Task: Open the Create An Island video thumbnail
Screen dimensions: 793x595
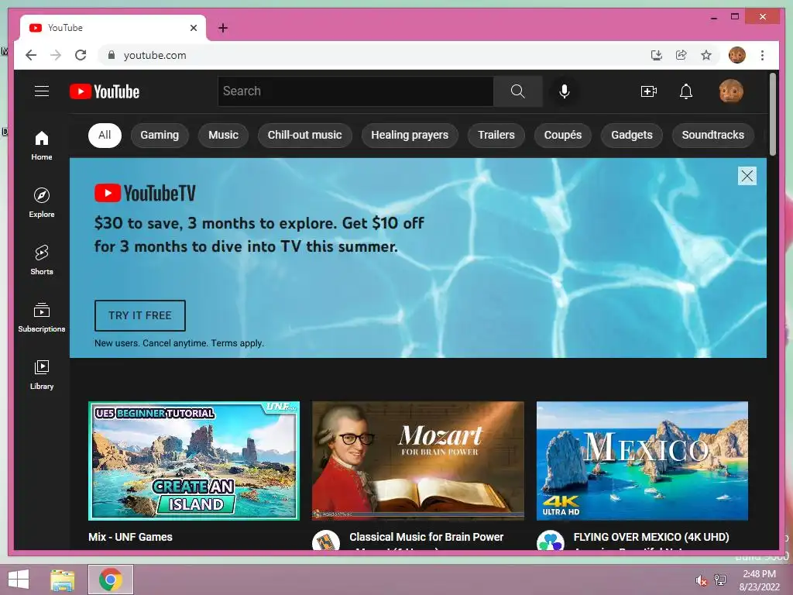Action: coord(194,461)
